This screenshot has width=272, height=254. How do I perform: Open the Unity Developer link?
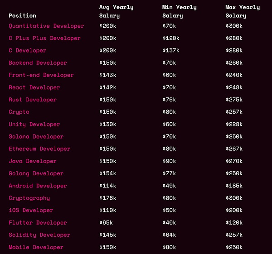[x=34, y=124]
